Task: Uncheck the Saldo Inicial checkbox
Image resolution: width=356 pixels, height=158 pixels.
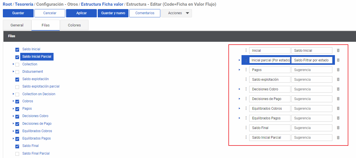Action: coord(17,49)
